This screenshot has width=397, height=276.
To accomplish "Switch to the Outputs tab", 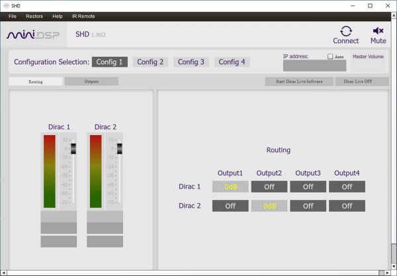I will [91, 81].
